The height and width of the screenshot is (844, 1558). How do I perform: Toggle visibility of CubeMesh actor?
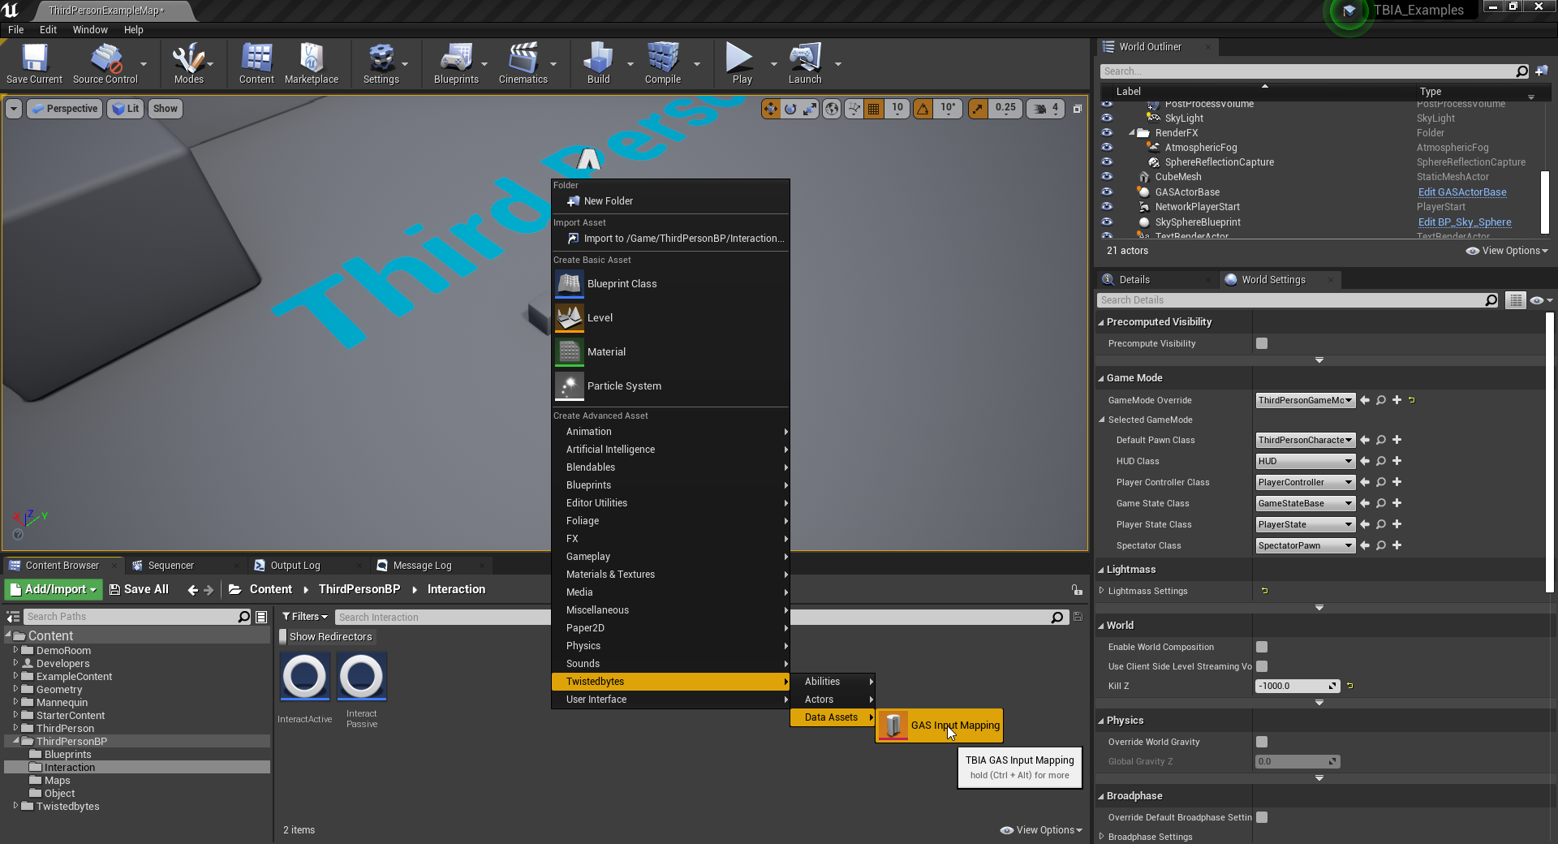click(x=1107, y=177)
